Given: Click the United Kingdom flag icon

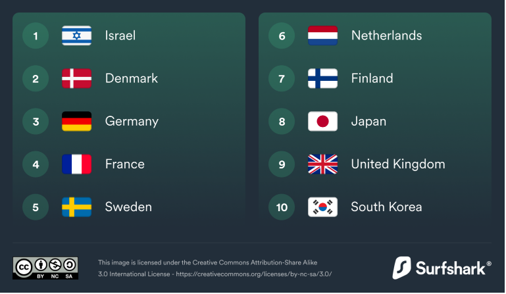Looking at the screenshot, I should [322, 164].
